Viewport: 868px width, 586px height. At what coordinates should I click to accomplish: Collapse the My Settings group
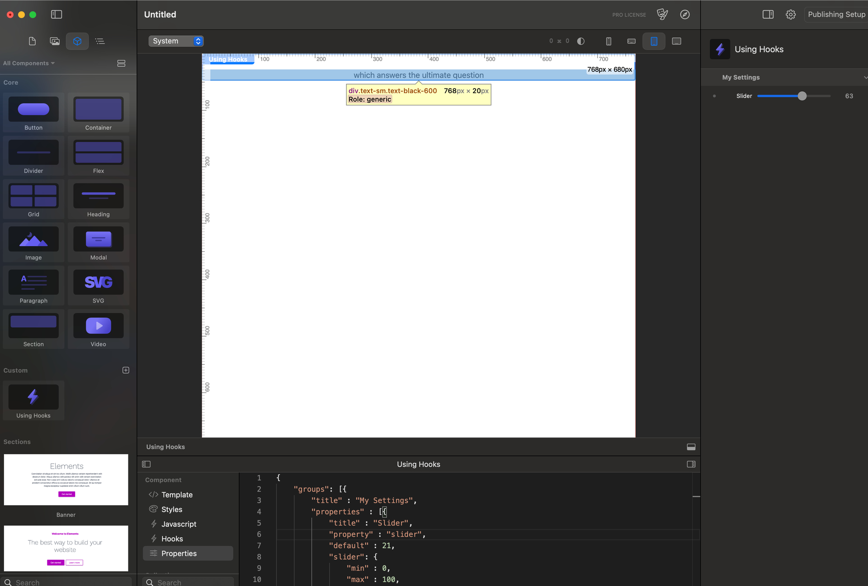tap(864, 77)
